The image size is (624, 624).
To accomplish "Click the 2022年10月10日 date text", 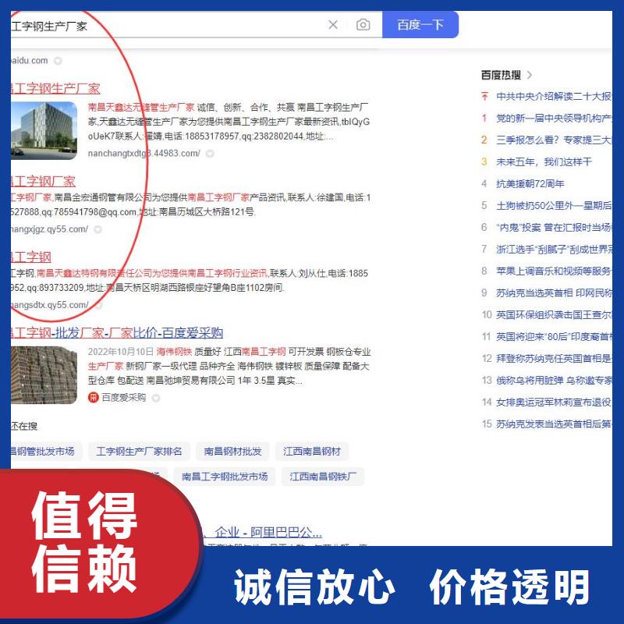I will pyautogui.click(x=121, y=352).
